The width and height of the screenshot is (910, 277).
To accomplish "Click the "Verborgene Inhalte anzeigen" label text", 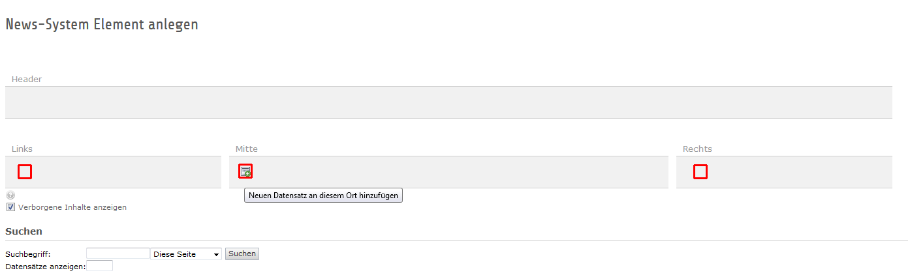I will (72, 207).
